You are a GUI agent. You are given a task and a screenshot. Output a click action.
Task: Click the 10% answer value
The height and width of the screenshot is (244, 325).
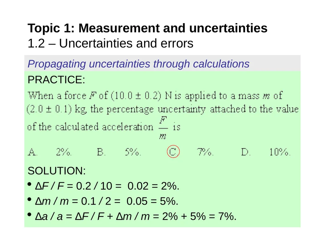(280, 152)
